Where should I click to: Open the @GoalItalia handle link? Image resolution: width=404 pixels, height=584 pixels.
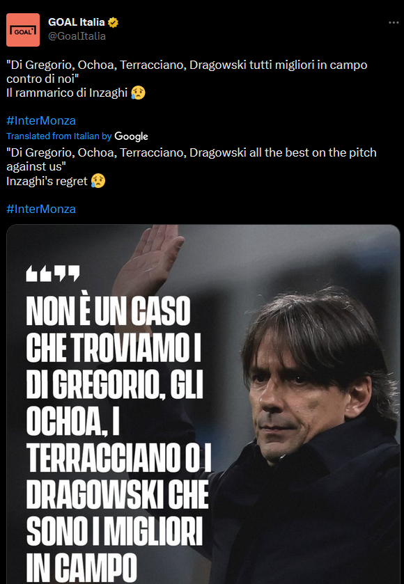click(77, 36)
